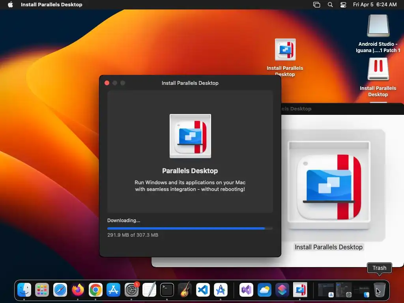Launch Safari from the dock
Screen dimensions: 404x303
click(60, 290)
